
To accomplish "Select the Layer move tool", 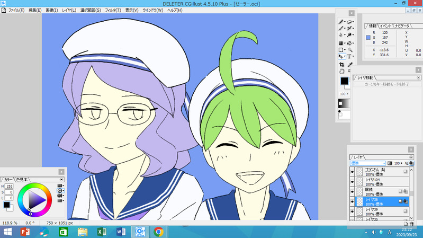I will (341, 57).
